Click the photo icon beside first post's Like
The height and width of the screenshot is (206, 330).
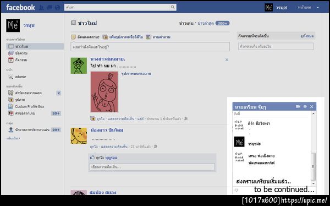92,118
